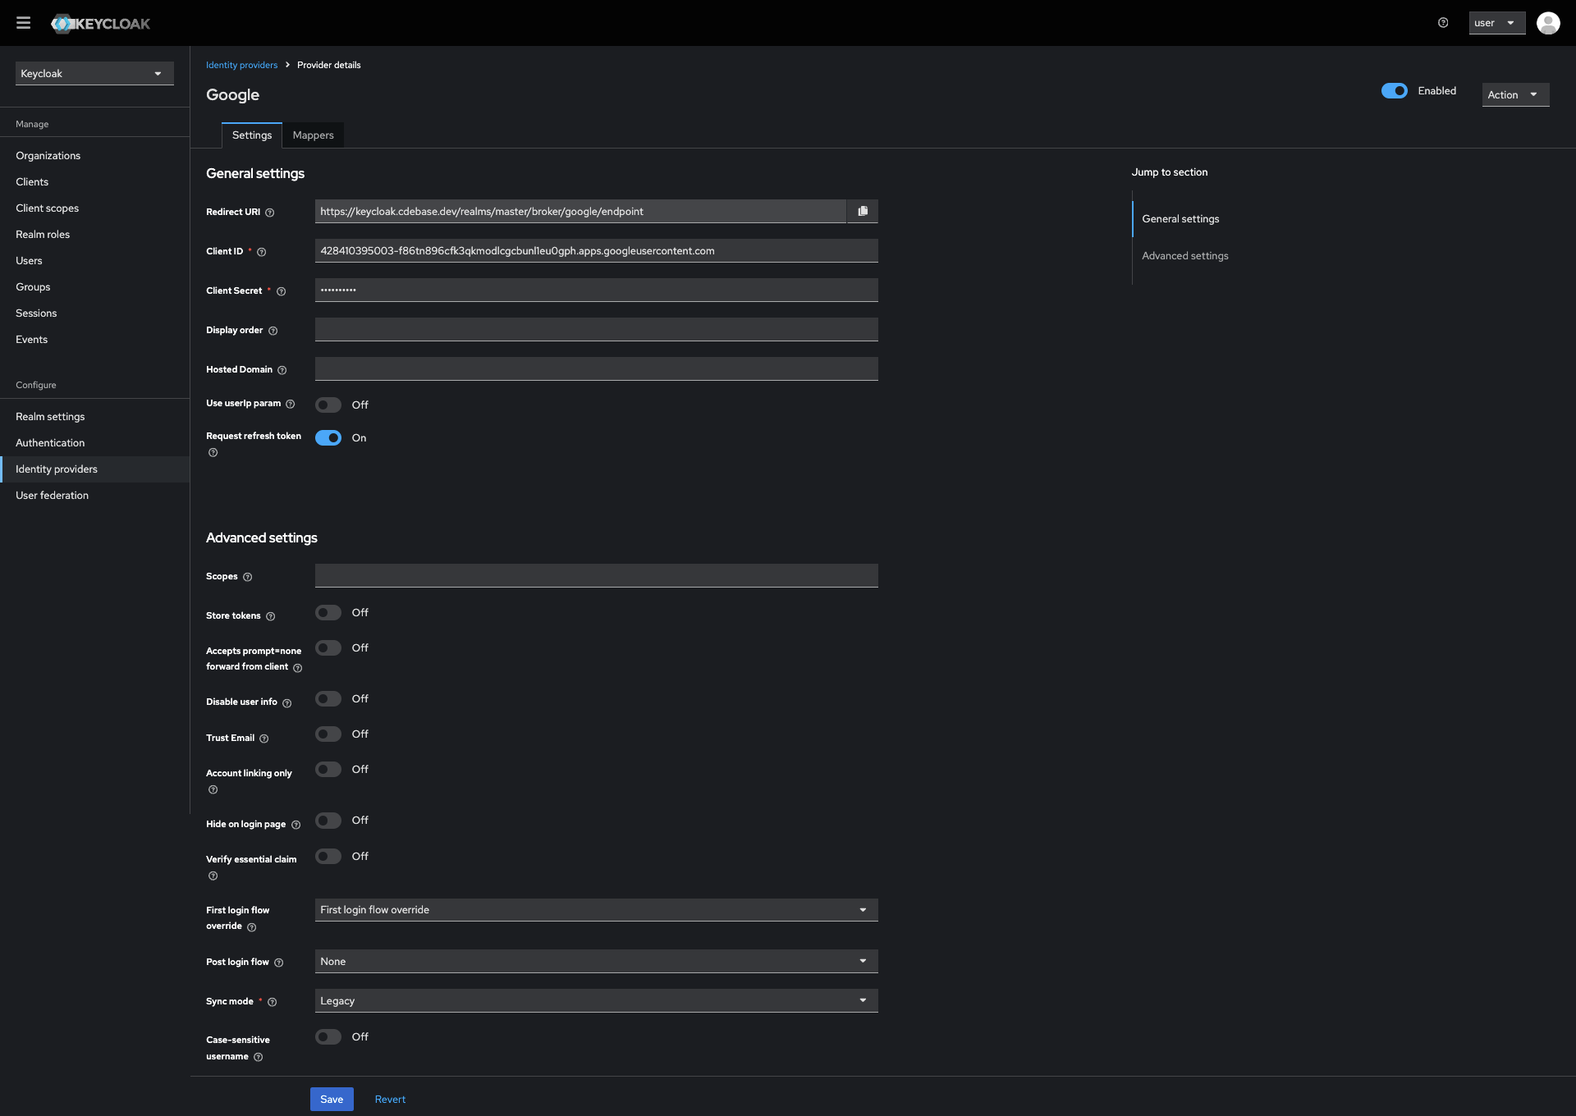This screenshot has width=1576, height=1116.
Task: Open the hamburger navigation menu
Action: [23, 23]
